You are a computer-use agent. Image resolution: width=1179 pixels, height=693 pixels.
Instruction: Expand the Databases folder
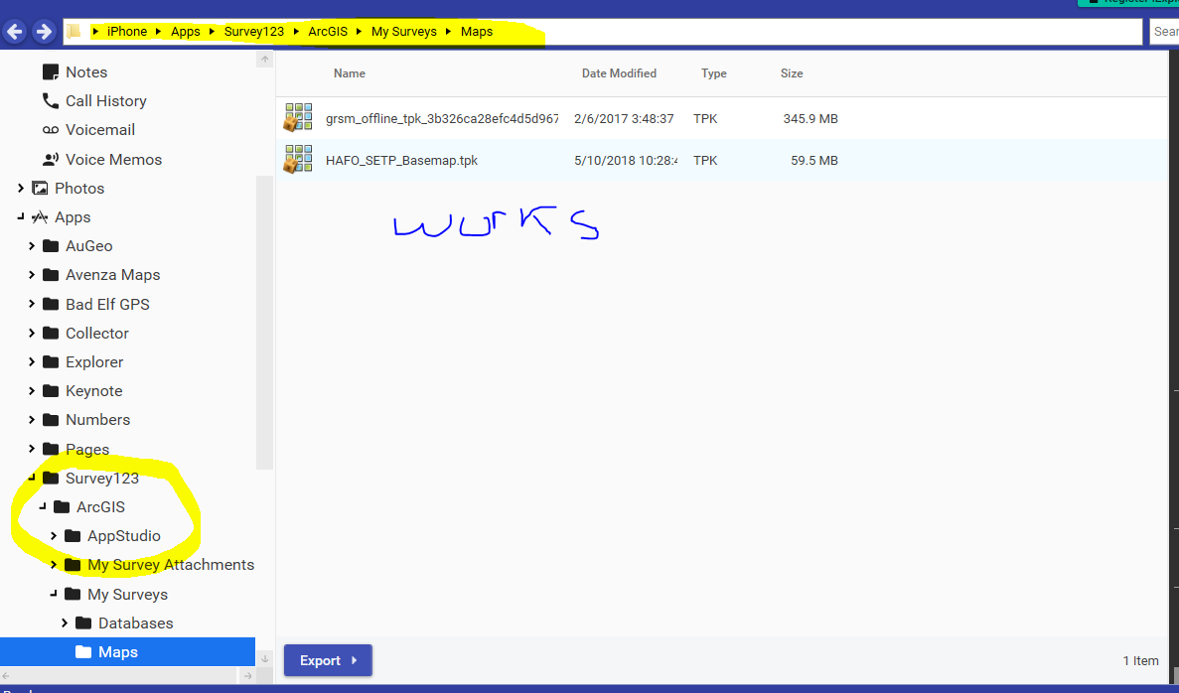(x=65, y=624)
